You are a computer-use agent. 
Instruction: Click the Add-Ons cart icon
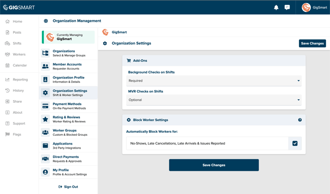(129, 61)
